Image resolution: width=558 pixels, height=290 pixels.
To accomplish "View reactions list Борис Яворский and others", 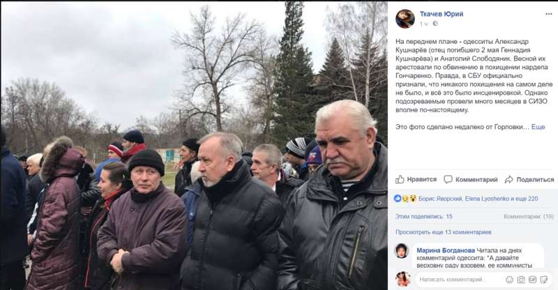I will coord(478,199).
